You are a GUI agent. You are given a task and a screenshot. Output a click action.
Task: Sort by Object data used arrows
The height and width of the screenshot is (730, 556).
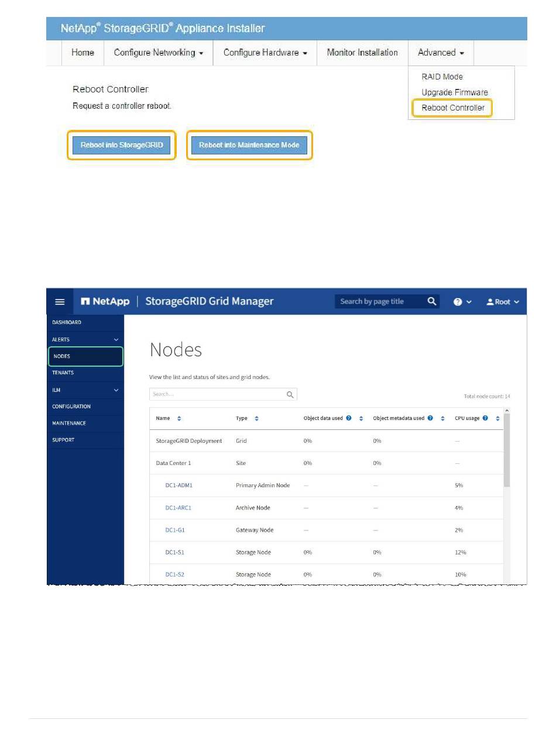(x=361, y=418)
